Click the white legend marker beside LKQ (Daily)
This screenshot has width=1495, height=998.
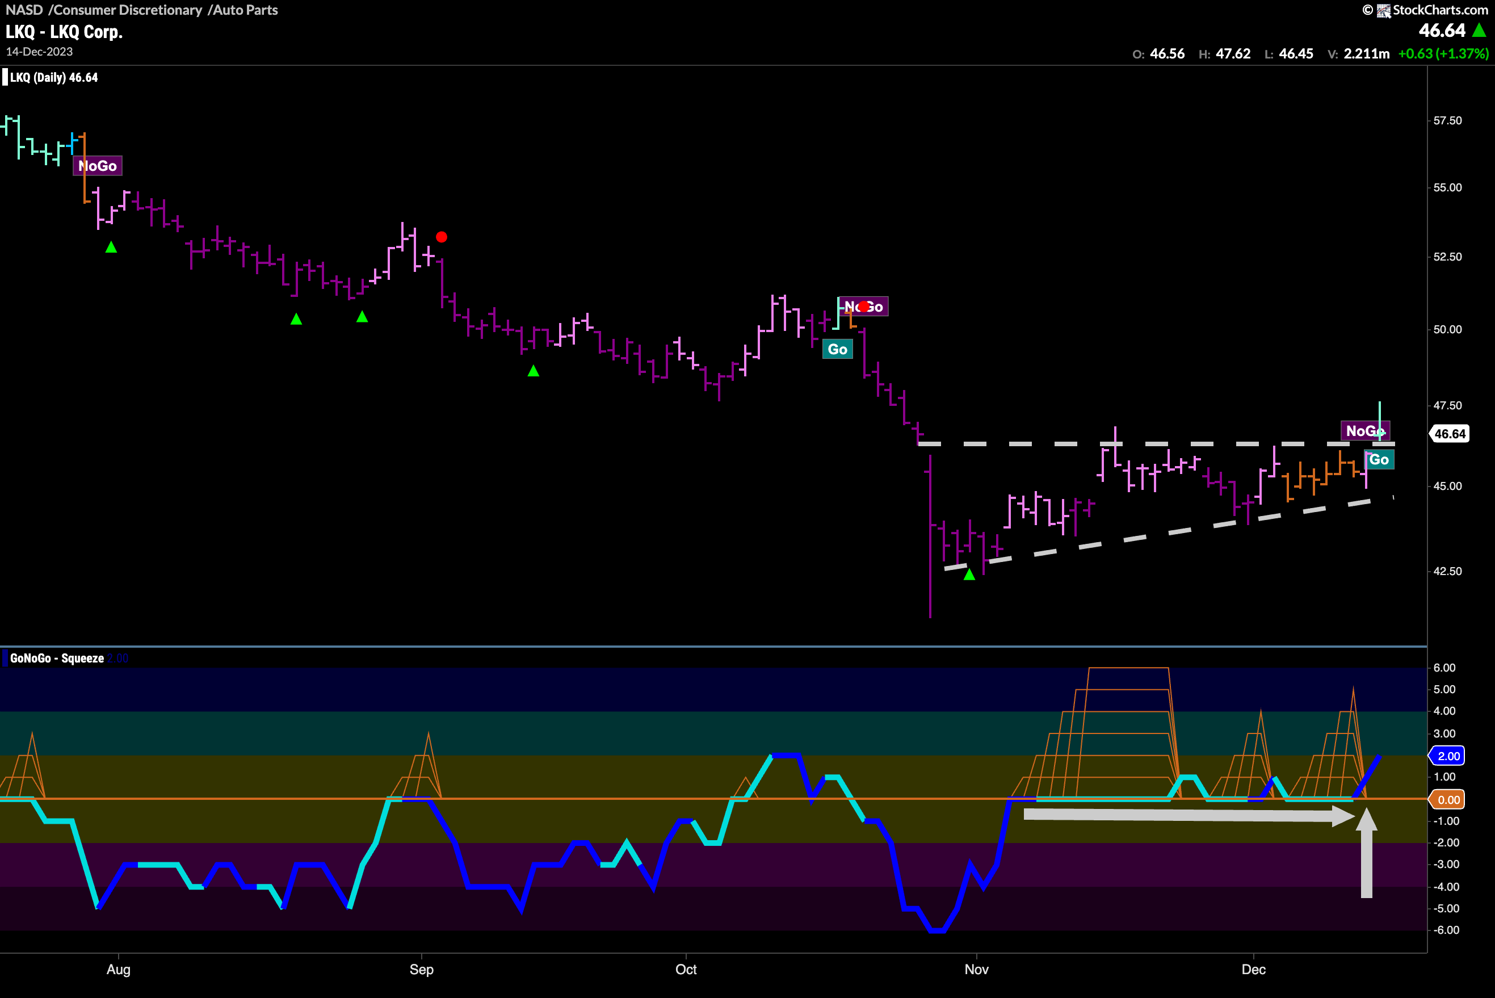coord(5,78)
